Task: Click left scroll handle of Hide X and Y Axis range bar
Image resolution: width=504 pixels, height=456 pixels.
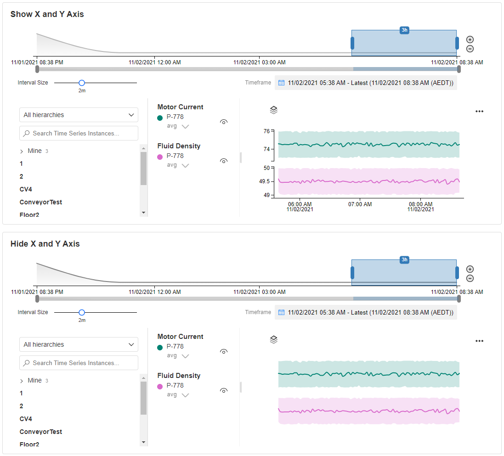Action: point(37,298)
